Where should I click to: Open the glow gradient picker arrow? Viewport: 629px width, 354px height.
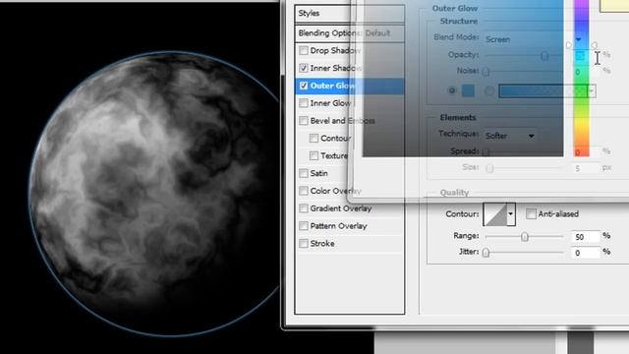coord(592,91)
